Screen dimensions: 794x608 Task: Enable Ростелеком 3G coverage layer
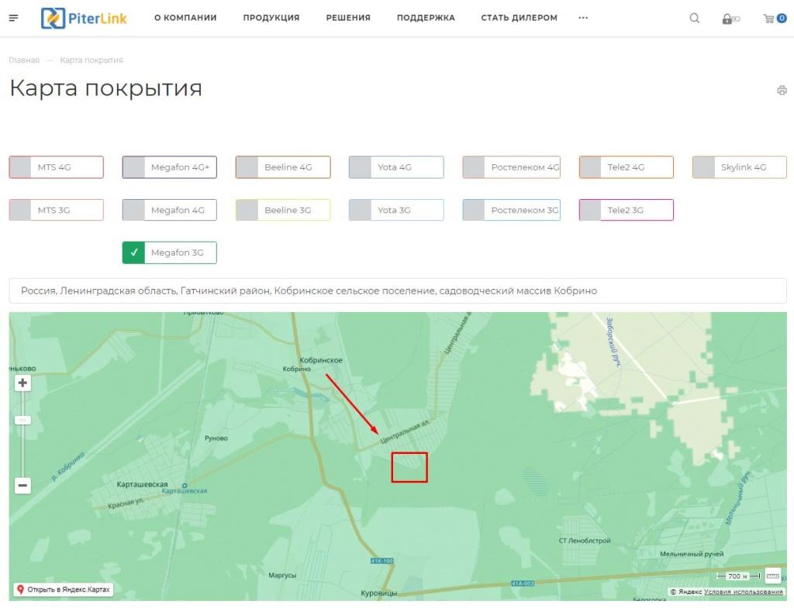[512, 210]
